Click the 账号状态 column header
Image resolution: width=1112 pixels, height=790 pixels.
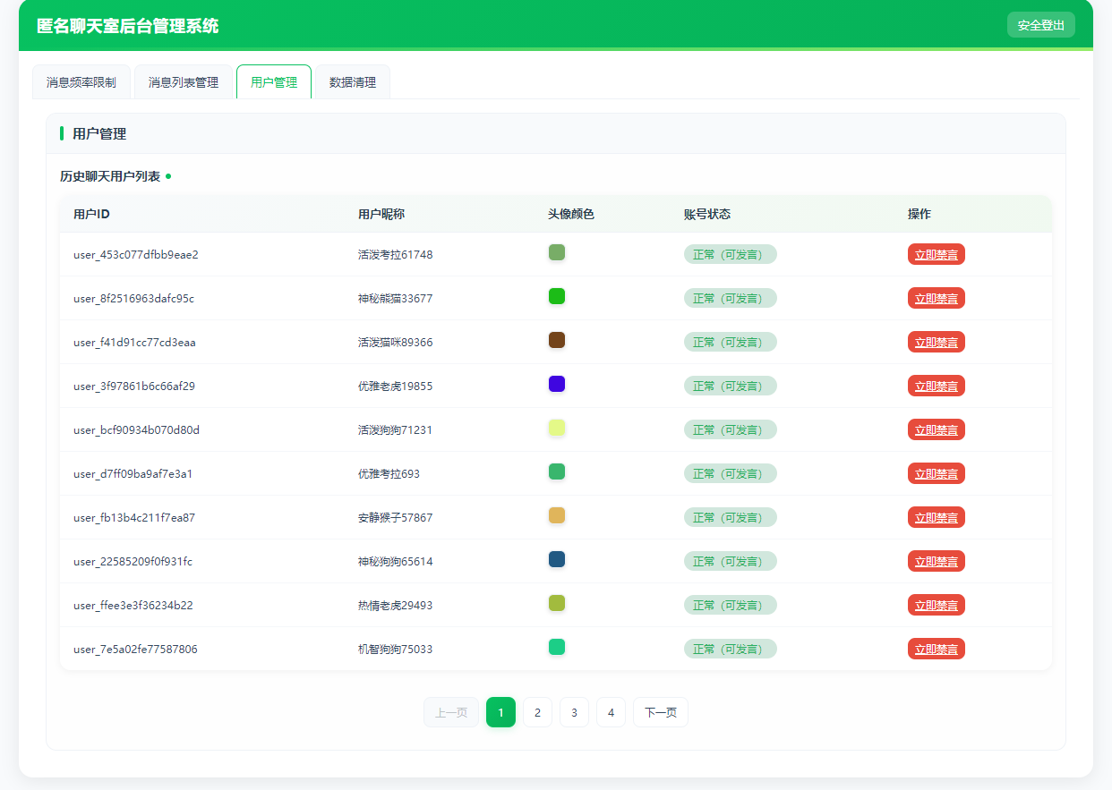[x=707, y=214]
